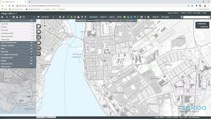Open dropdown arrow on Plangräns row
This screenshot has height=119, width=211.
[31, 27]
